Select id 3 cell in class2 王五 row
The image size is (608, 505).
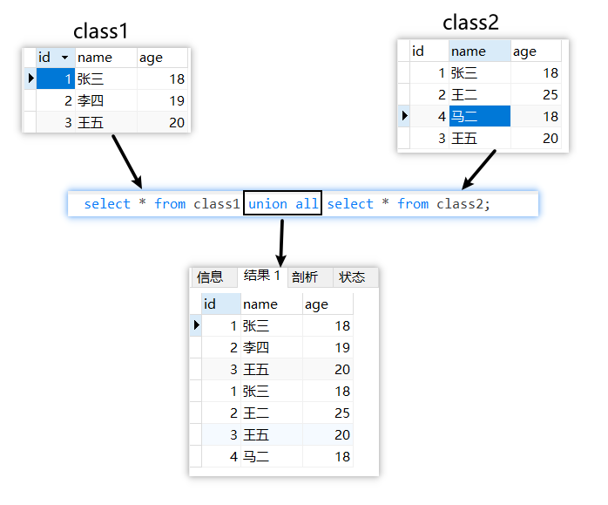pos(429,138)
